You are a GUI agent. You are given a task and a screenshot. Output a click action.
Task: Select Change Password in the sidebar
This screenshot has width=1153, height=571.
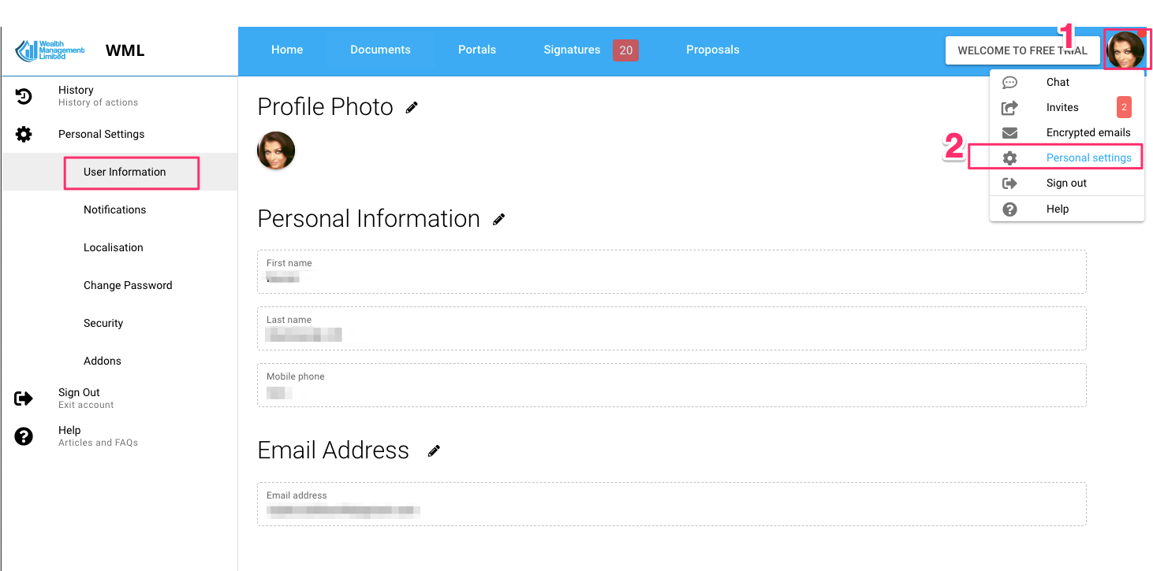(128, 285)
